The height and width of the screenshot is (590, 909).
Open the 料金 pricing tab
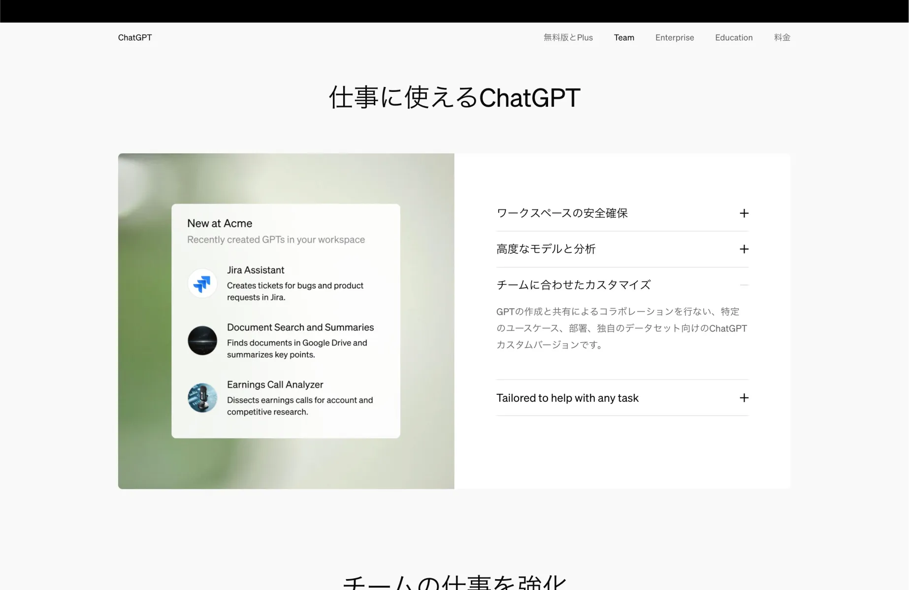(782, 37)
